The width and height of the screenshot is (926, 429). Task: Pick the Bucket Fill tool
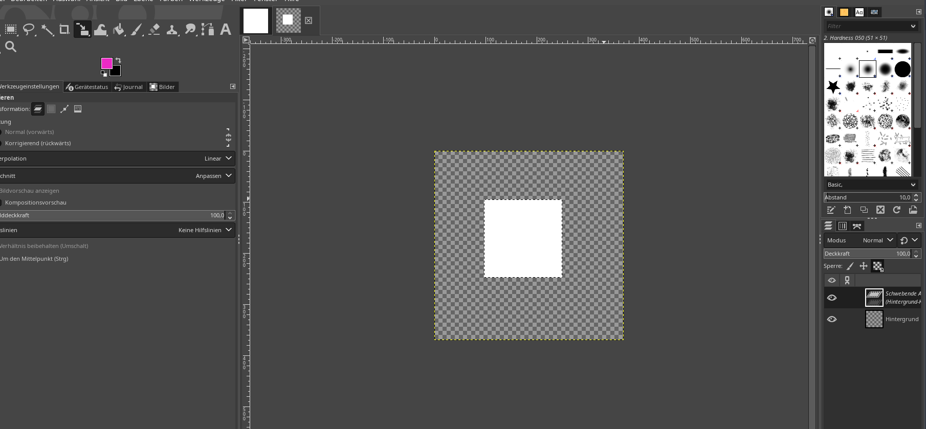(x=119, y=30)
